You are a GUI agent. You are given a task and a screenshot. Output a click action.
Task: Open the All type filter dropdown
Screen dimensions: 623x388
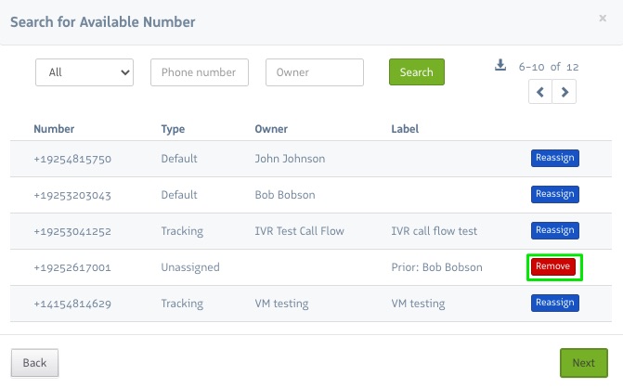click(x=84, y=72)
